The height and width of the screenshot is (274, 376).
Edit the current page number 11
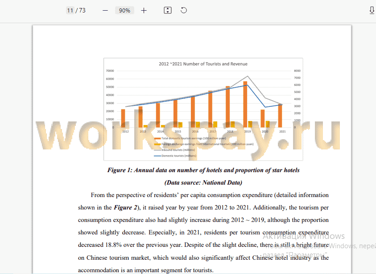pos(70,11)
